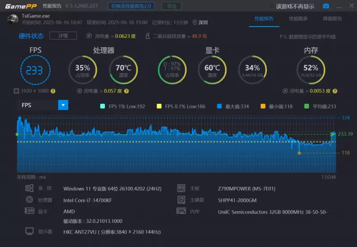
Task: Click the camera screenshot icon
Action: point(326,6)
